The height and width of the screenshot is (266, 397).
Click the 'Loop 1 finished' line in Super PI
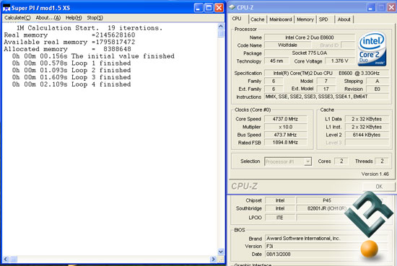[x=71, y=63]
